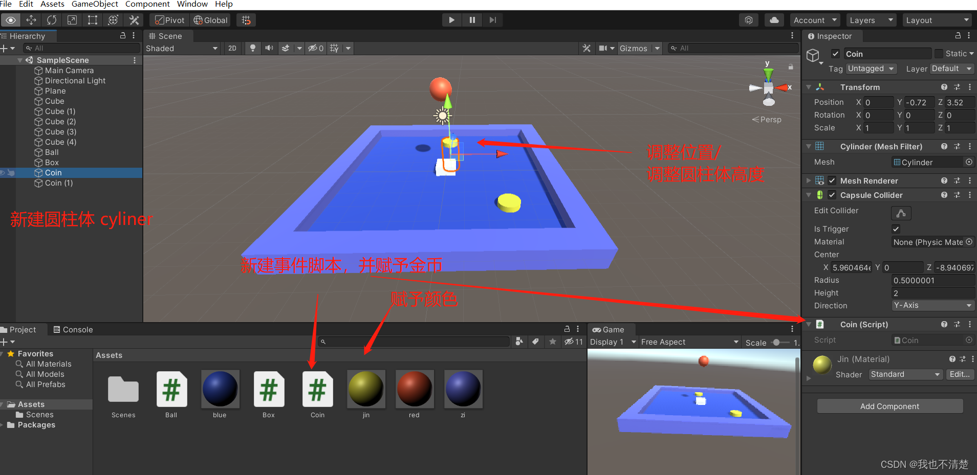
Task: Open custom editor tools icon
Action: (134, 20)
